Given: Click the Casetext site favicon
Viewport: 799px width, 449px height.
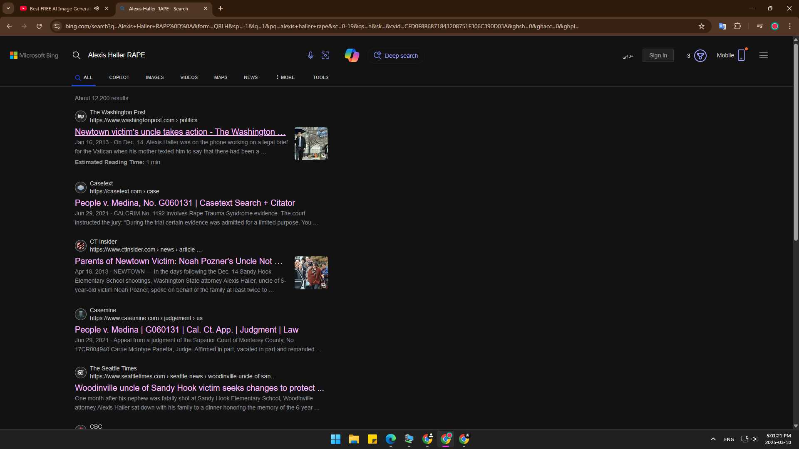Looking at the screenshot, I should coord(81,187).
